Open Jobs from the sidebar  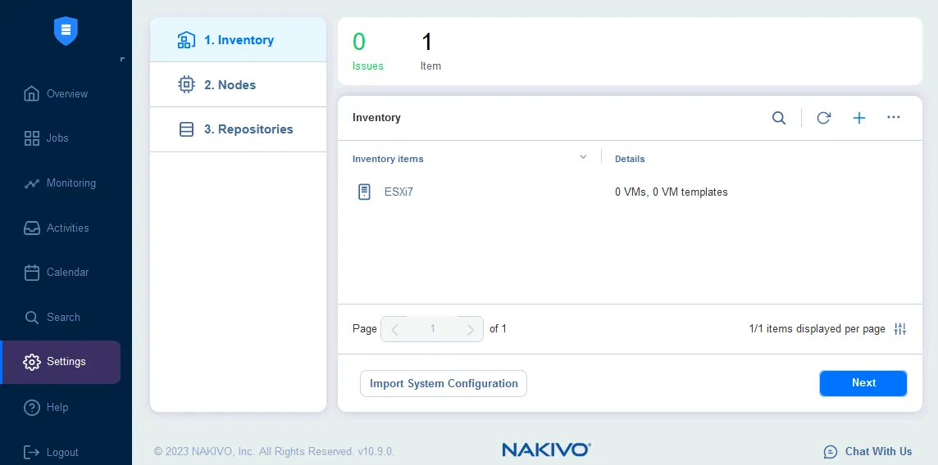pyautogui.click(x=57, y=138)
